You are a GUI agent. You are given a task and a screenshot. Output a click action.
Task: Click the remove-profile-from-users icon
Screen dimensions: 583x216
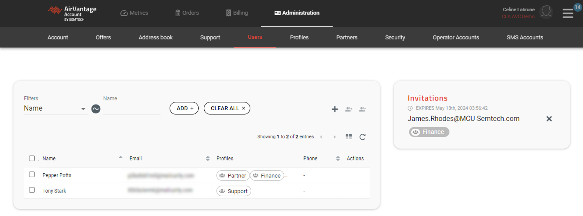[362, 109]
